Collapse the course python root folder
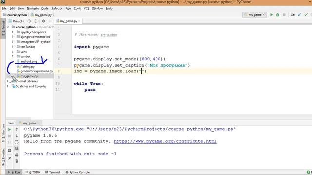 click(x=8, y=27)
